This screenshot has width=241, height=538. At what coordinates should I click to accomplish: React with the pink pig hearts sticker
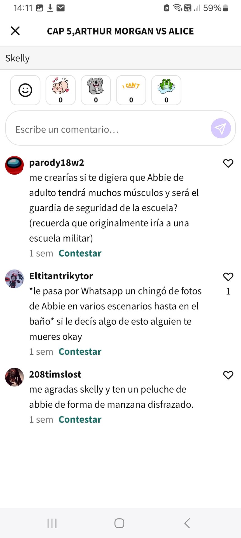(60, 90)
